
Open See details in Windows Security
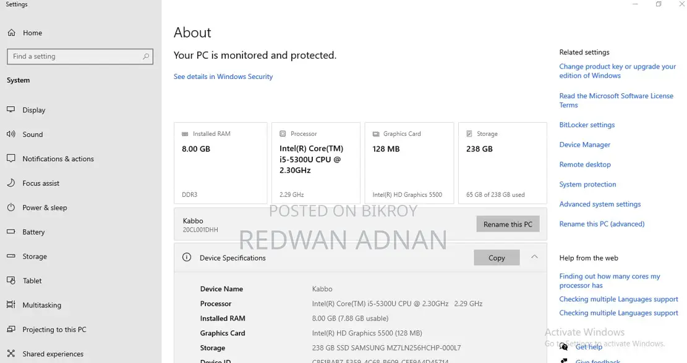point(223,77)
